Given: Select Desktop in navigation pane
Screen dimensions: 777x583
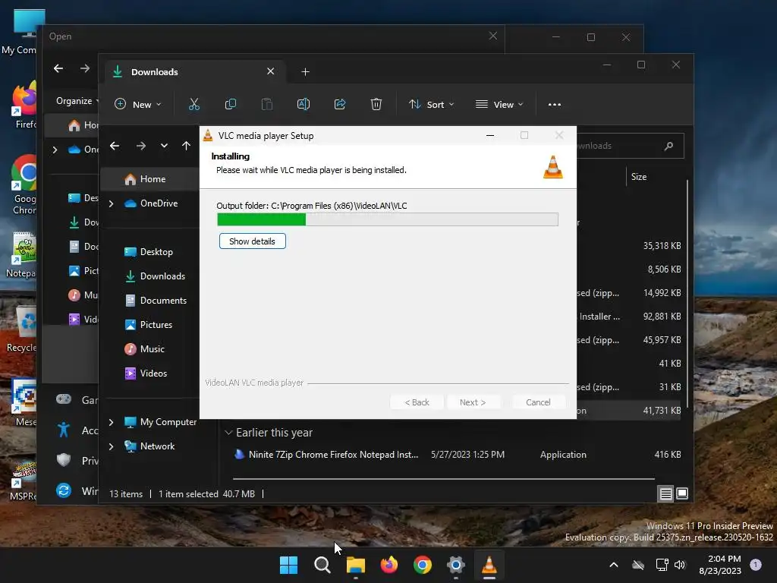Looking at the screenshot, I should [x=149, y=252].
